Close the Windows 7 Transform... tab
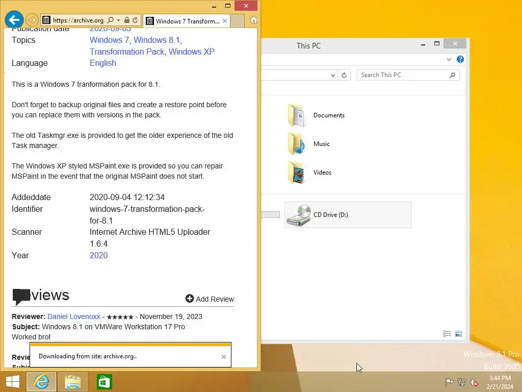Screen dimensions: 522x392 [225, 21]
